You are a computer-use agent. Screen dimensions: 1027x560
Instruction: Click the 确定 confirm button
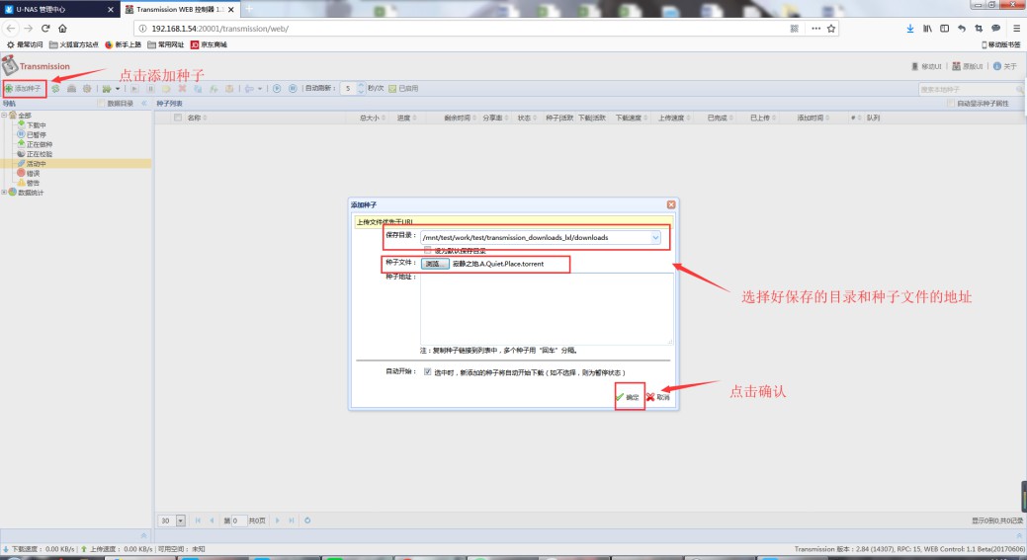(x=628, y=397)
